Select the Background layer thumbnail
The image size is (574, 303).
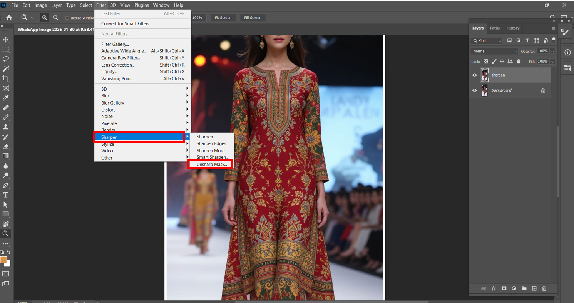click(485, 90)
